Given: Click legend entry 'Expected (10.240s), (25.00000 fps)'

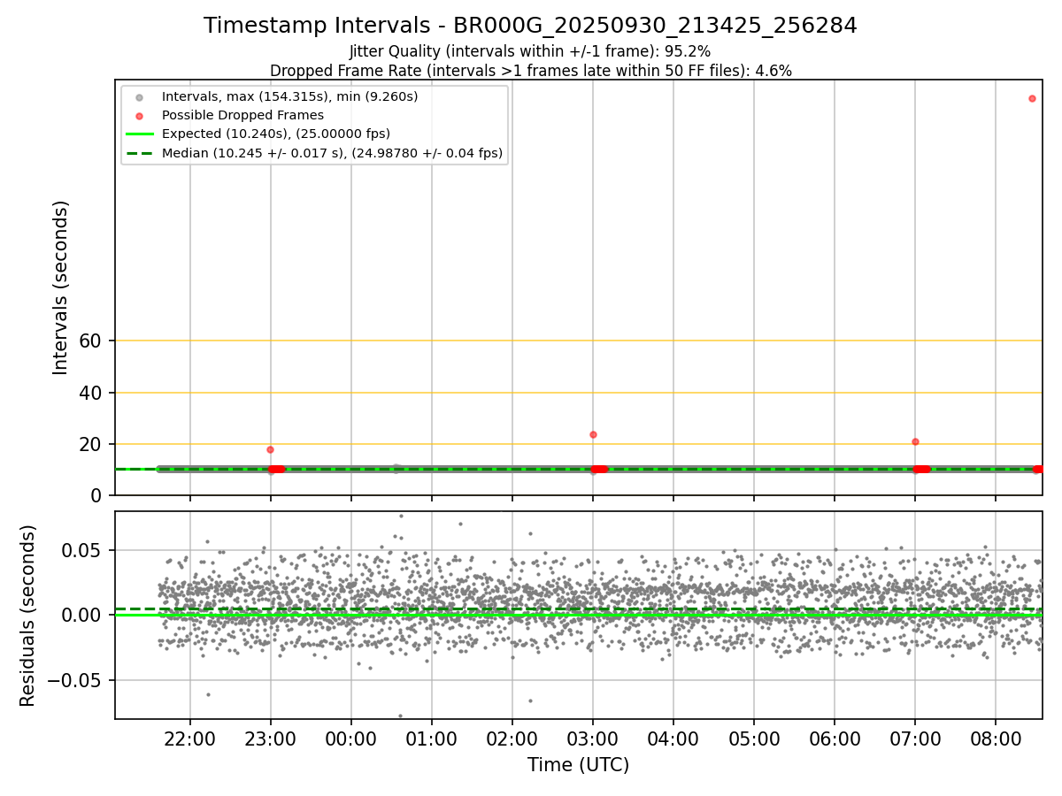Looking at the screenshot, I should [276, 134].
